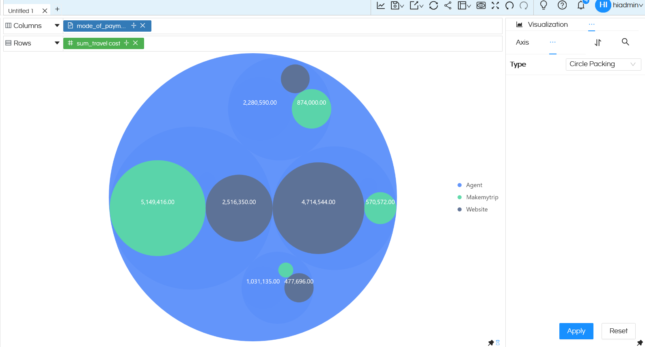Select the 570,572.00 green bubble
Image resolution: width=645 pixels, height=347 pixels.
tap(380, 208)
